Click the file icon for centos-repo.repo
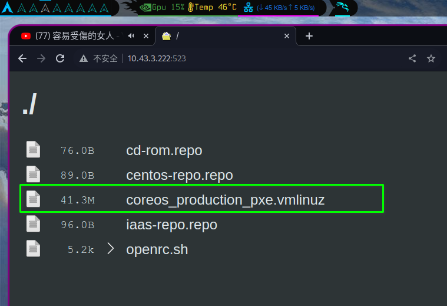Viewport: 447px width, 306px height. (34, 174)
